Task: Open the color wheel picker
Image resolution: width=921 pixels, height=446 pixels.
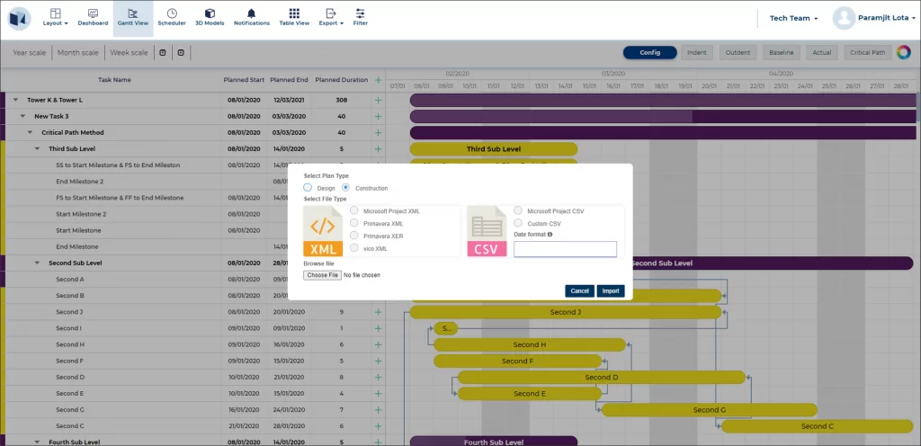Action: (x=903, y=52)
